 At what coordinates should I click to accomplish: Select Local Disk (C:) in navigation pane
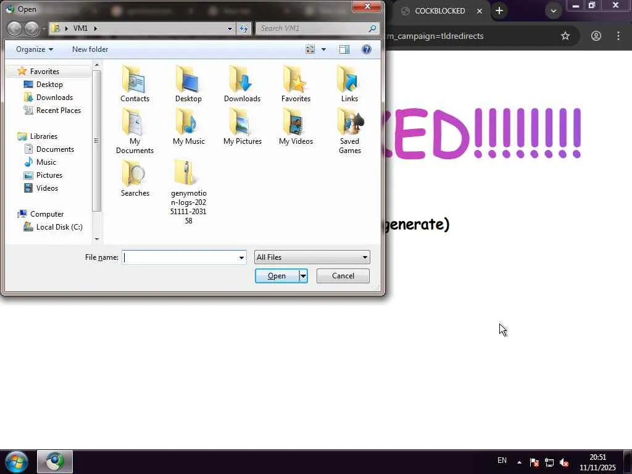click(x=59, y=227)
